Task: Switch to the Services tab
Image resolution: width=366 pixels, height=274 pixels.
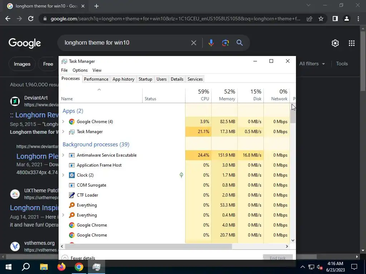Action: click(195, 79)
